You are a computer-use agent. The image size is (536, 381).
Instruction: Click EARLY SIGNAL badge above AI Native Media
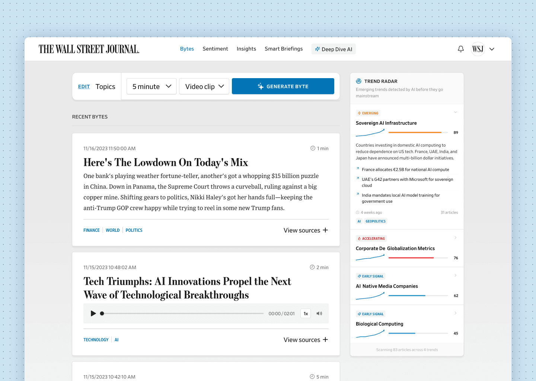[370, 276]
